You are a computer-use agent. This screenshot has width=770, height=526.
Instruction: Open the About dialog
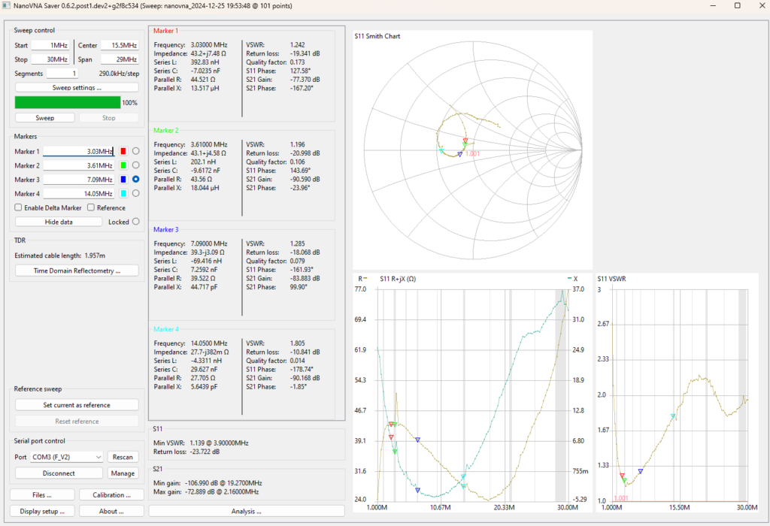111,511
